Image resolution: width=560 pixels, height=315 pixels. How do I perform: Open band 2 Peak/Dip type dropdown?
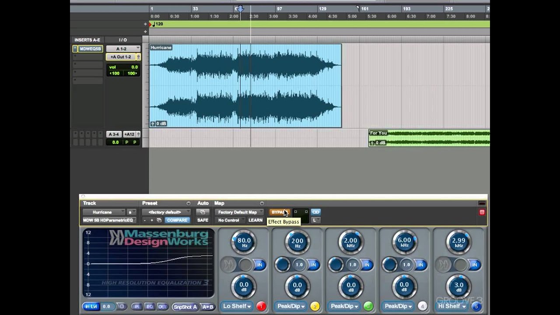tap(290, 306)
